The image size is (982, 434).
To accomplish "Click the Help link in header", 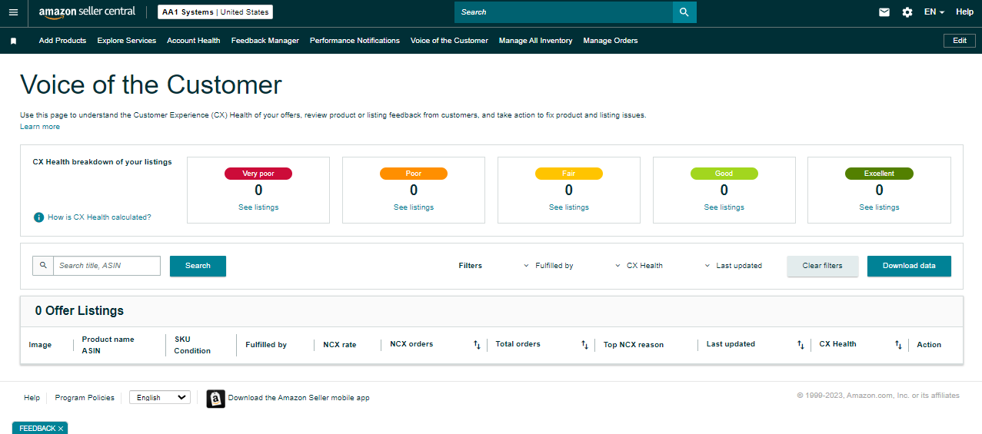I will (964, 12).
